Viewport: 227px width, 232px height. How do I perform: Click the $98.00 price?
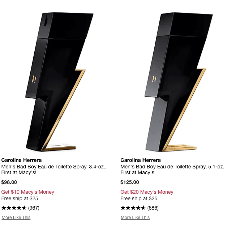[9, 182]
